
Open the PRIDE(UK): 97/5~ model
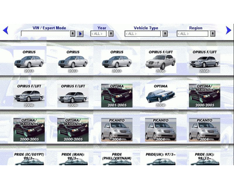(161, 159)
